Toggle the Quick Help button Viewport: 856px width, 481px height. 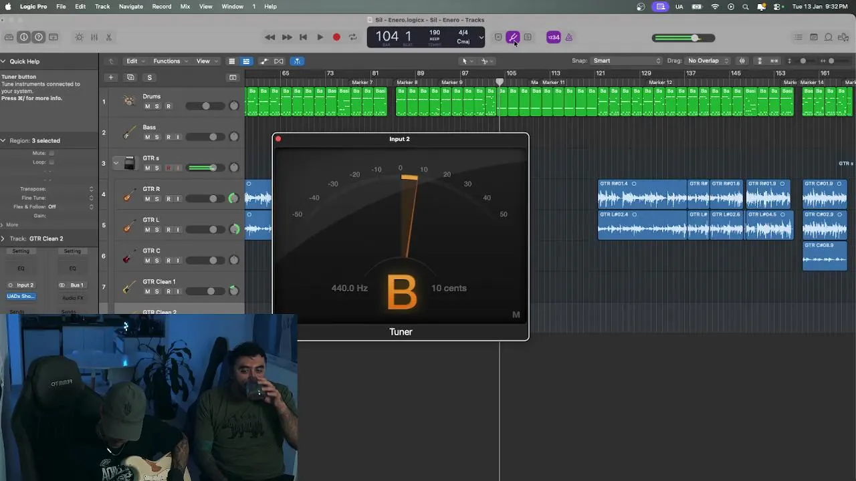(39, 37)
